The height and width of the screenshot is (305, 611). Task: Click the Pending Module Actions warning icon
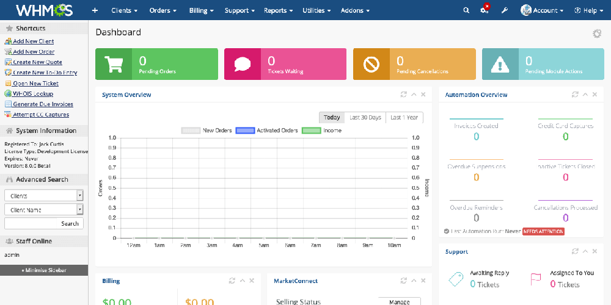pos(500,64)
